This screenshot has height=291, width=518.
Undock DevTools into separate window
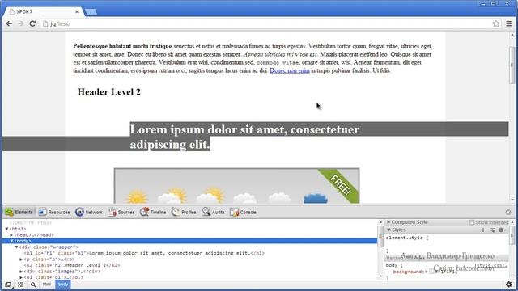pos(8,285)
